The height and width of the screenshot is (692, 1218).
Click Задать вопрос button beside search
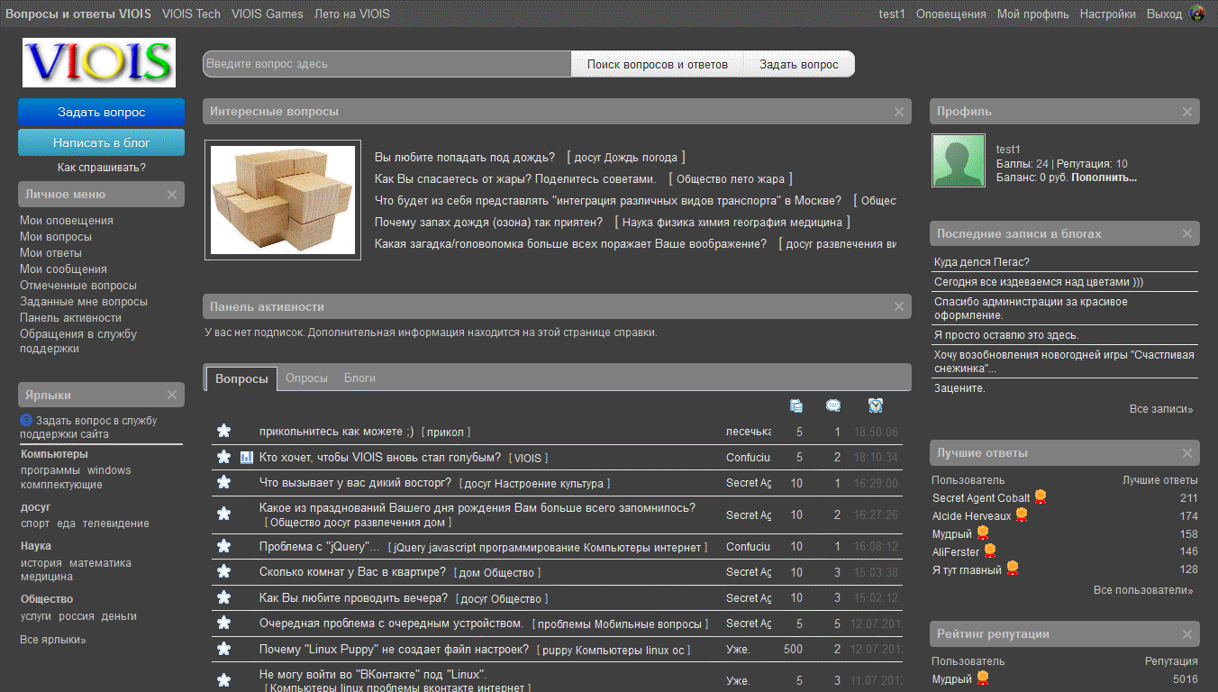click(799, 64)
